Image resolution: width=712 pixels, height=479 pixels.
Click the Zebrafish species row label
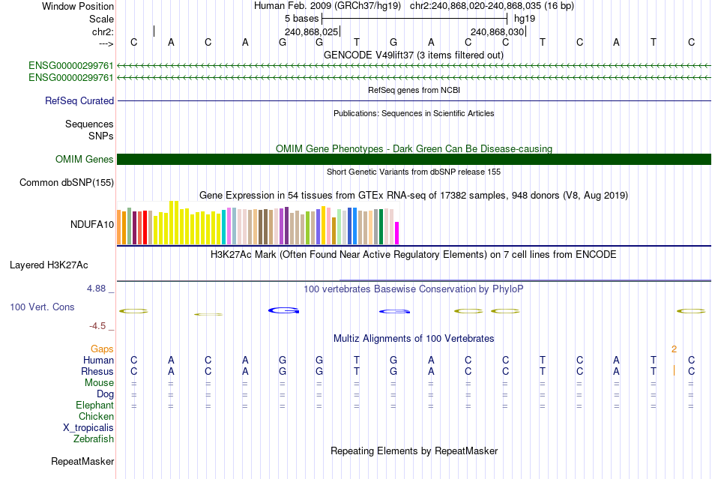point(94,439)
